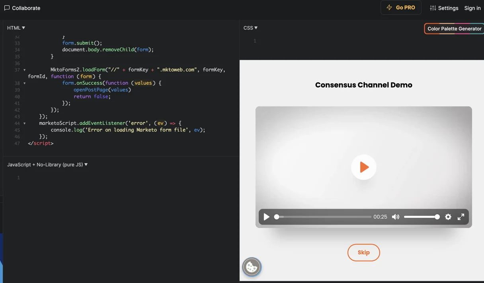The width and height of the screenshot is (484, 283).
Task: Click the Skip button below the video
Action: [364, 252]
